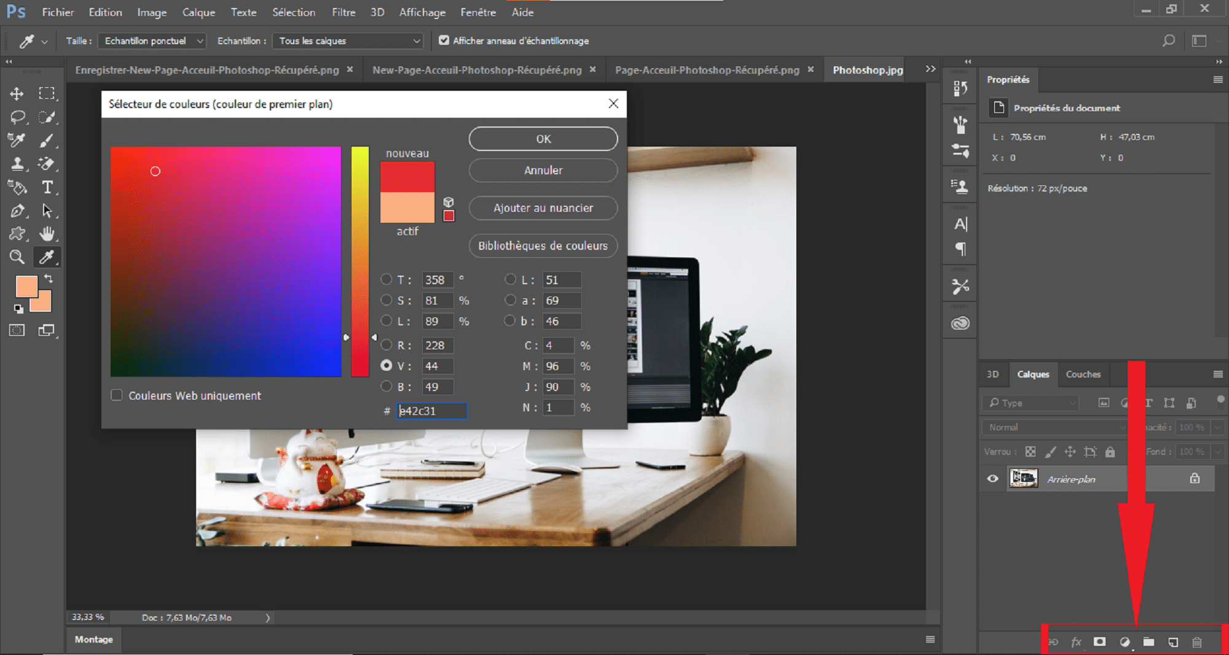Select the Lab a radio button
This screenshot has height=655, width=1229.
(x=510, y=300)
